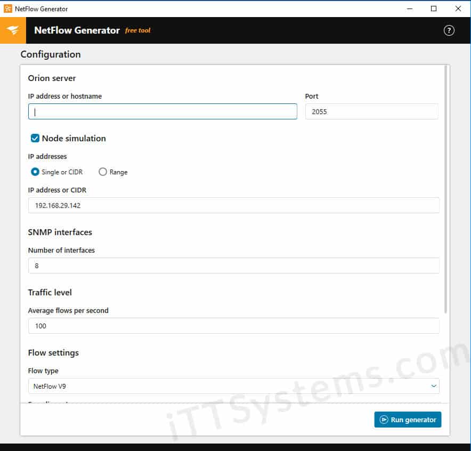This screenshot has height=451, width=471.
Task: Click the Run generator button
Action: click(408, 420)
